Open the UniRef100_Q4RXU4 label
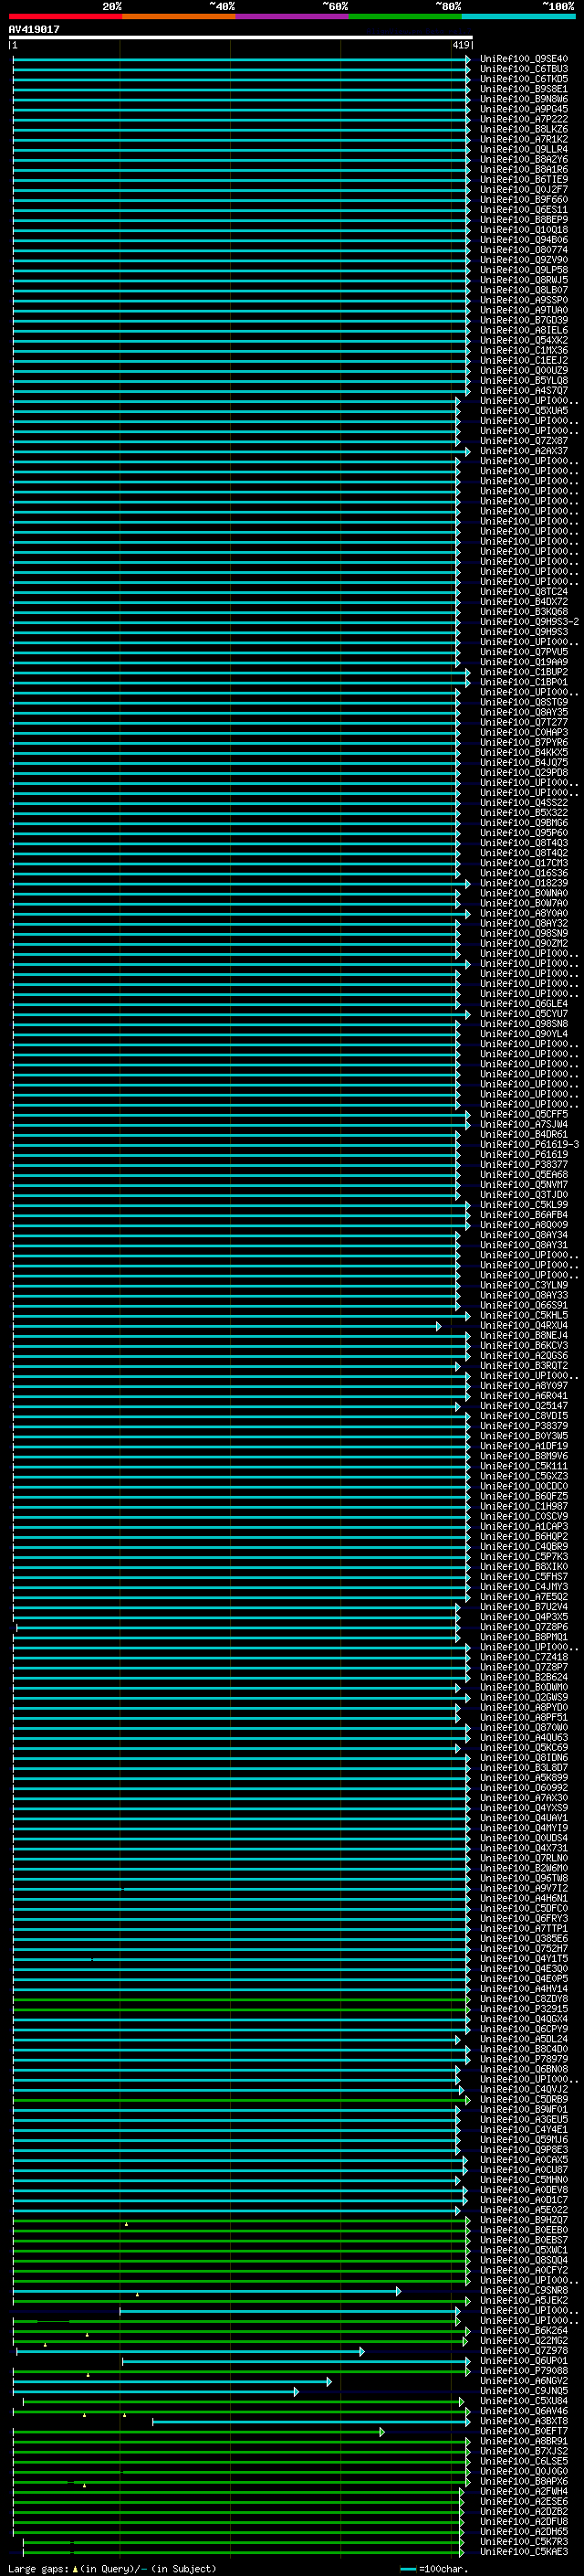The width and height of the screenshot is (584, 2576). tap(523, 1325)
